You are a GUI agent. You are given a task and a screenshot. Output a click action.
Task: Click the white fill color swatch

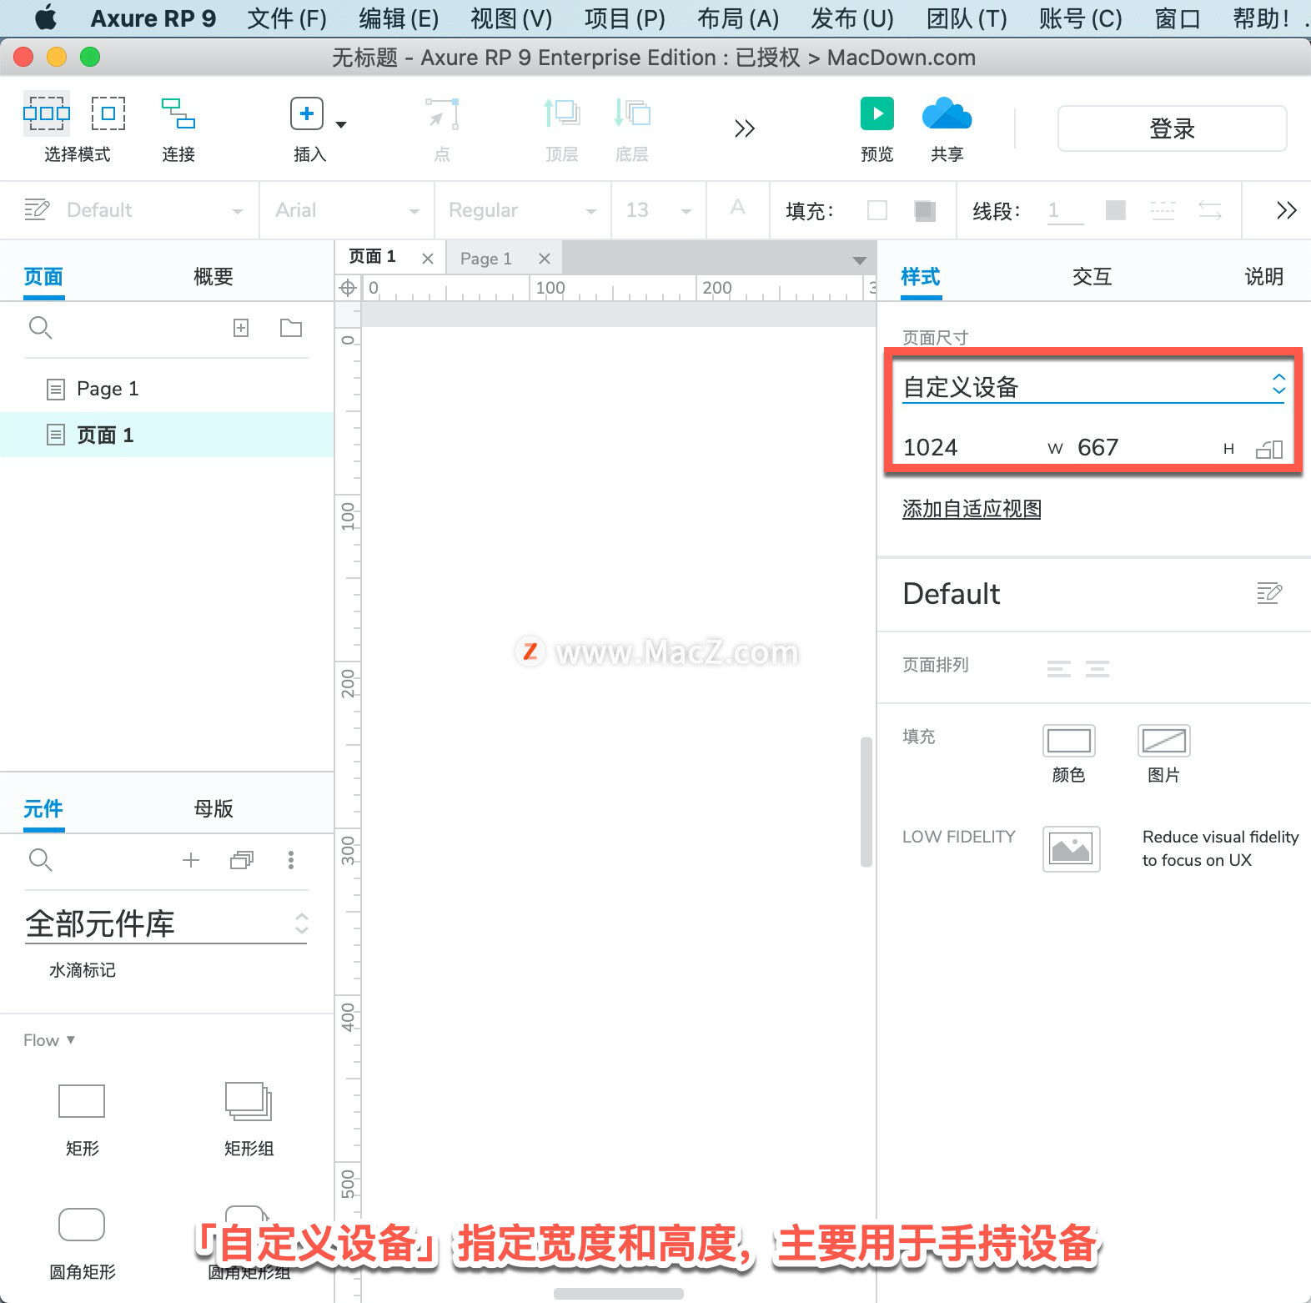pyautogui.click(x=877, y=210)
